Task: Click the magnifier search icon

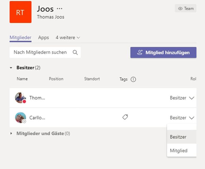Action: point(75,52)
